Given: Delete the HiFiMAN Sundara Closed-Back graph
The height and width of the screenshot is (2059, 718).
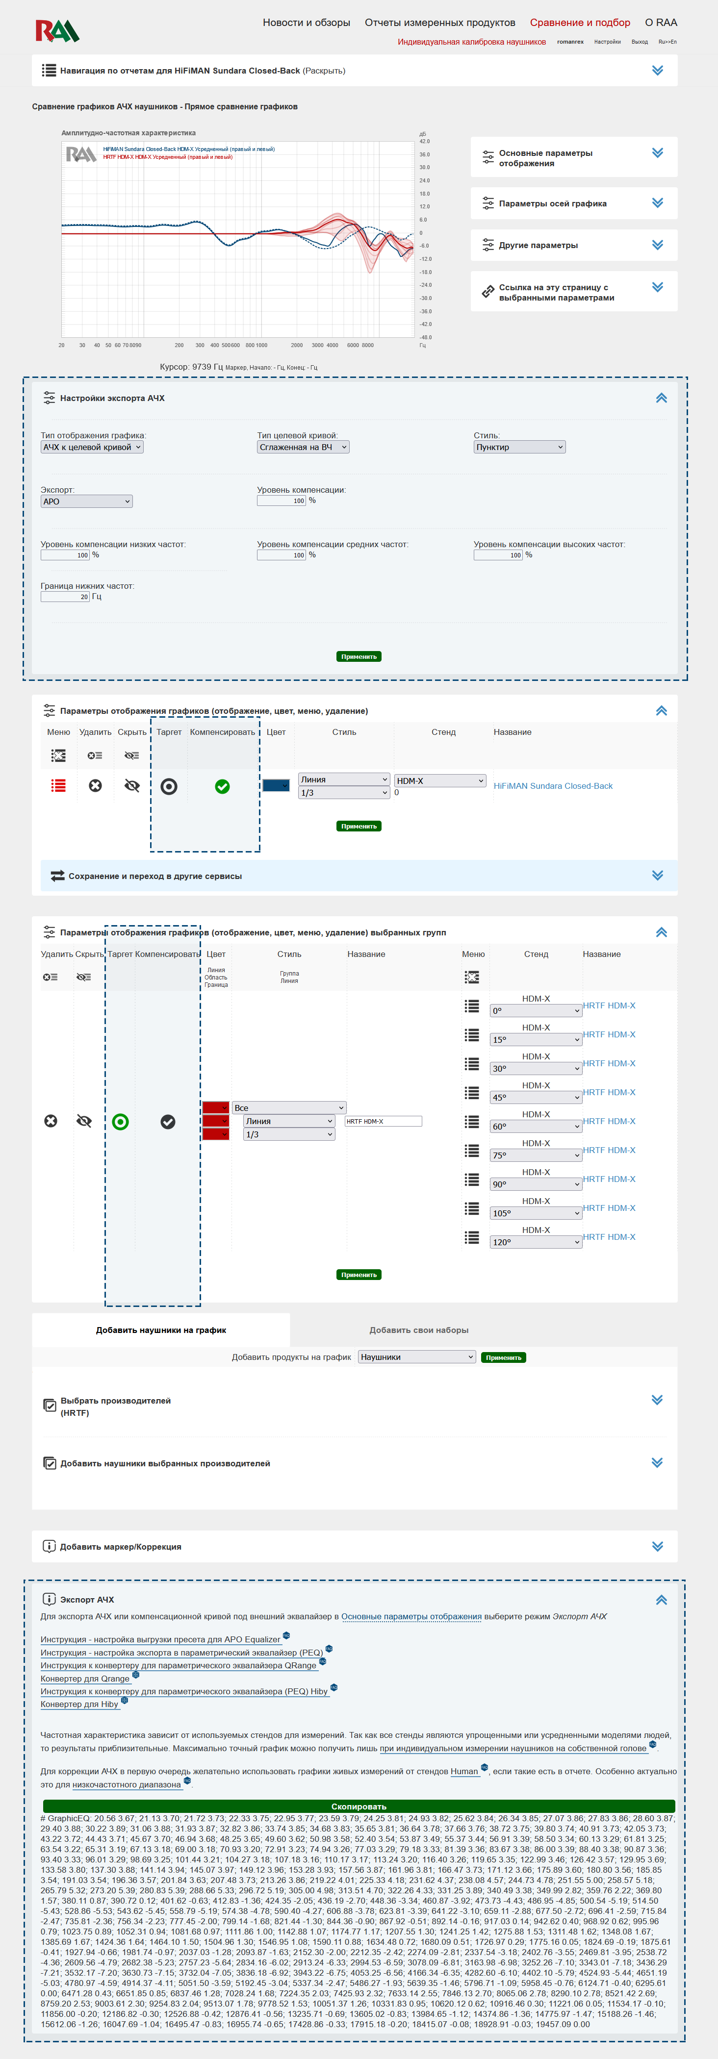Looking at the screenshot, I should pyautogui.click(x=95, y=786).
